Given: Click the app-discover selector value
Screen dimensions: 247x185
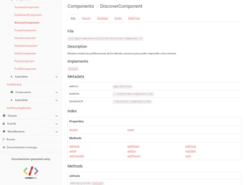Looking at the screenshot, I should [123, 86].
